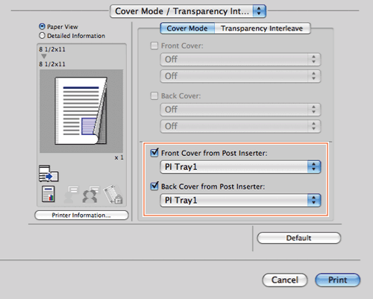Click the locked document security icon

113,194
